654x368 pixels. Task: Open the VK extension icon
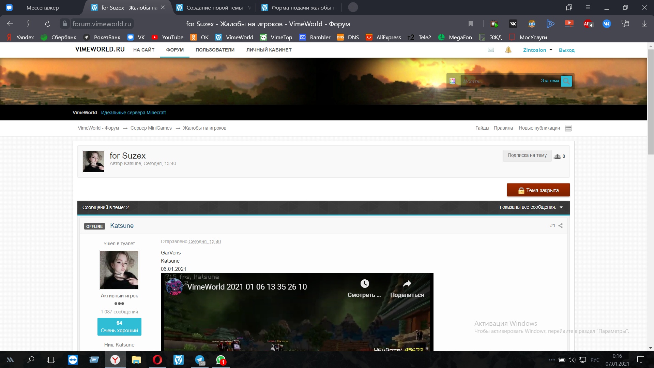tap(513, 24)
